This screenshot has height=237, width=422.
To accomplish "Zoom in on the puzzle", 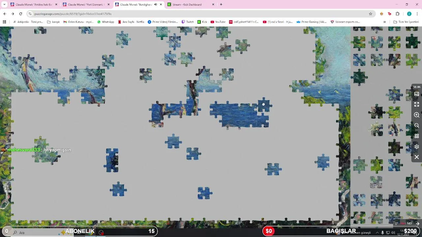I will point(417,115).
